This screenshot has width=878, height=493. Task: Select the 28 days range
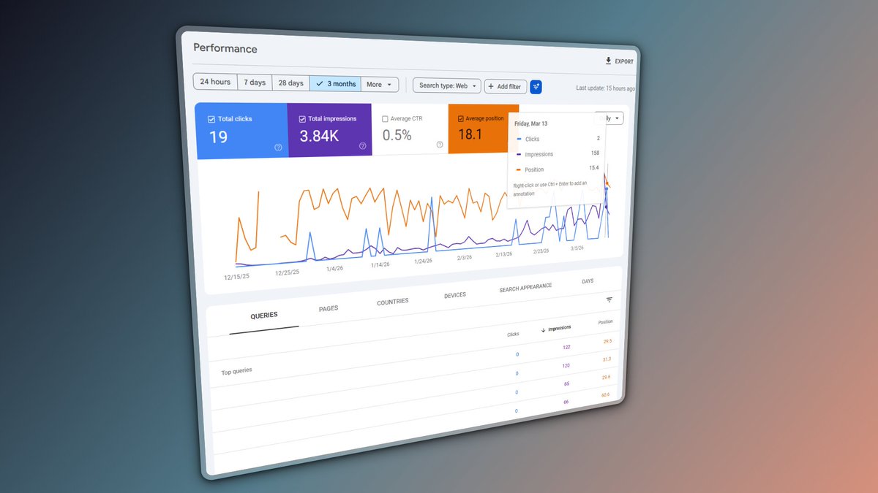click(290, 83)
